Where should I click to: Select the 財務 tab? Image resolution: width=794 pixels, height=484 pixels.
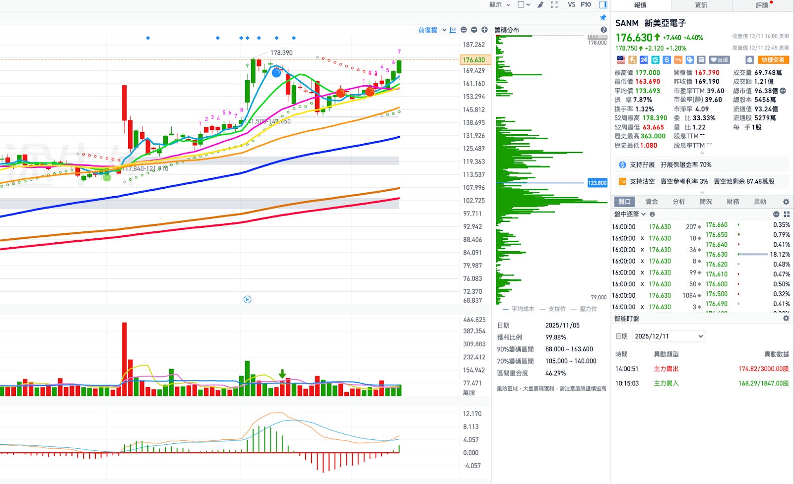733,202
